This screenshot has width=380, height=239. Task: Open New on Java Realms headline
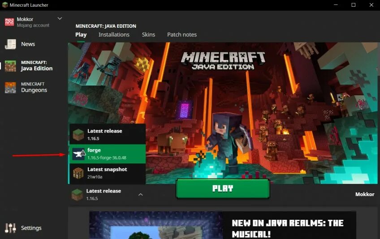tap(287, 228)
